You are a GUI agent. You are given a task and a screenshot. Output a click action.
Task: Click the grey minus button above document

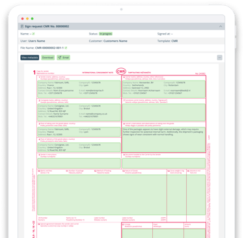coord(220,57)
